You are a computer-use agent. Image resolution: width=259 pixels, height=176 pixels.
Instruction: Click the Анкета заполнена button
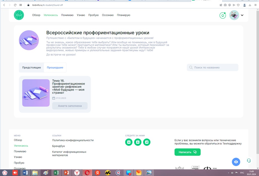(x=70, y=106)
